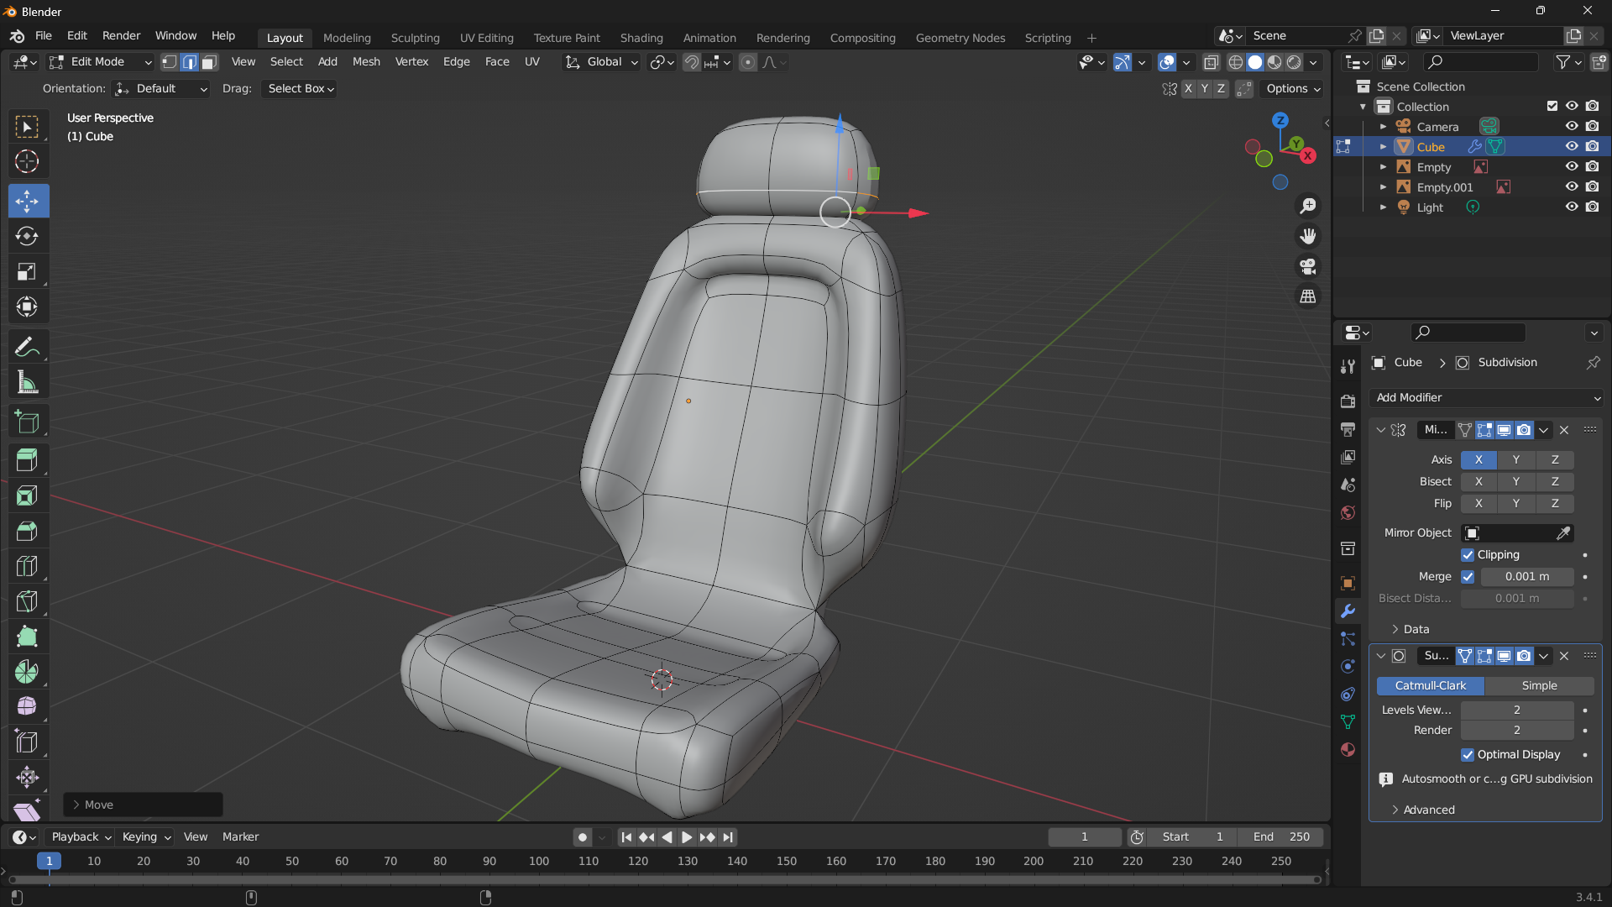The width and height of the screenshot is (1612, 907).
Task: Choose the Extrude Region tool
Action: pyautogui.click(x=27, y=459)
